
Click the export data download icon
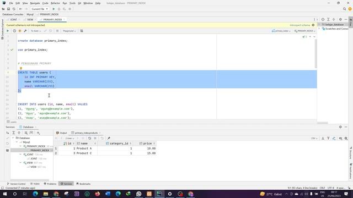click(323, 138)
